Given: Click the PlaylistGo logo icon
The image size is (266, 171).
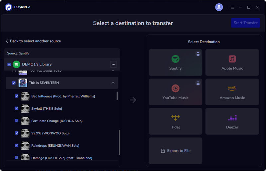Looking at the screenshot, I should (9, 7).
